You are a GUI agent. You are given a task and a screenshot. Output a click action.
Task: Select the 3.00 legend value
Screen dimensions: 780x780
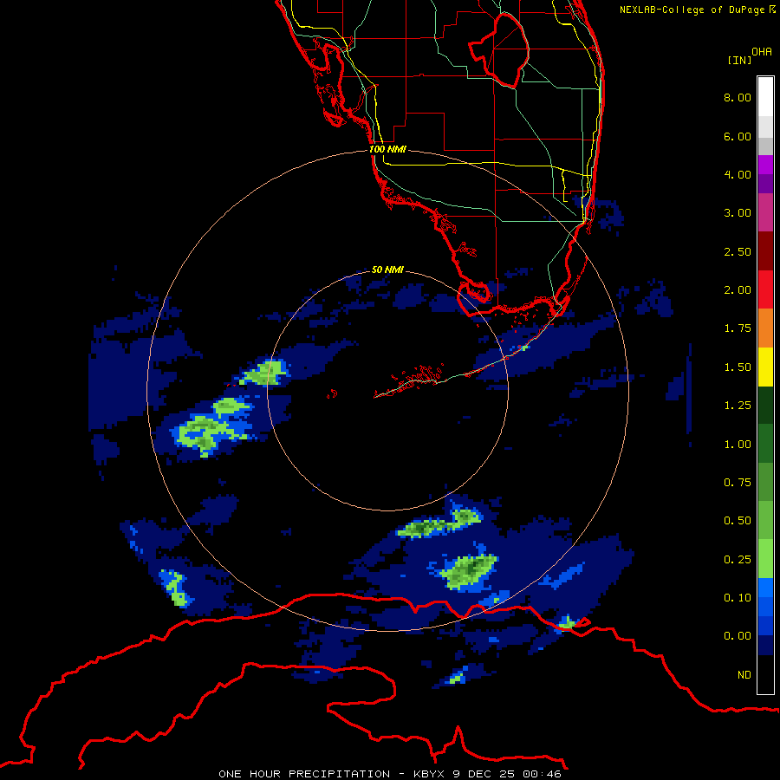click(738, 213)
